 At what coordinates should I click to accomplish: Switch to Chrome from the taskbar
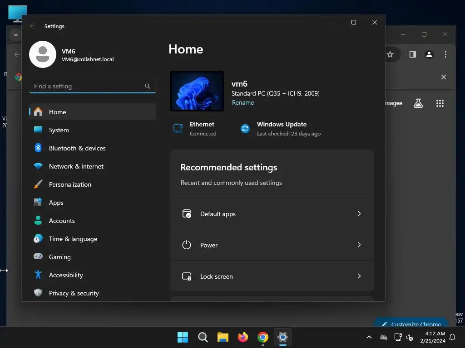263,337
